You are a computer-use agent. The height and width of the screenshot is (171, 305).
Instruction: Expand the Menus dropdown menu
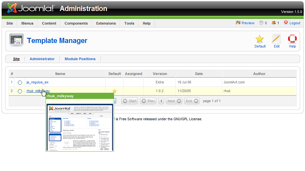[x=27, y=23]
